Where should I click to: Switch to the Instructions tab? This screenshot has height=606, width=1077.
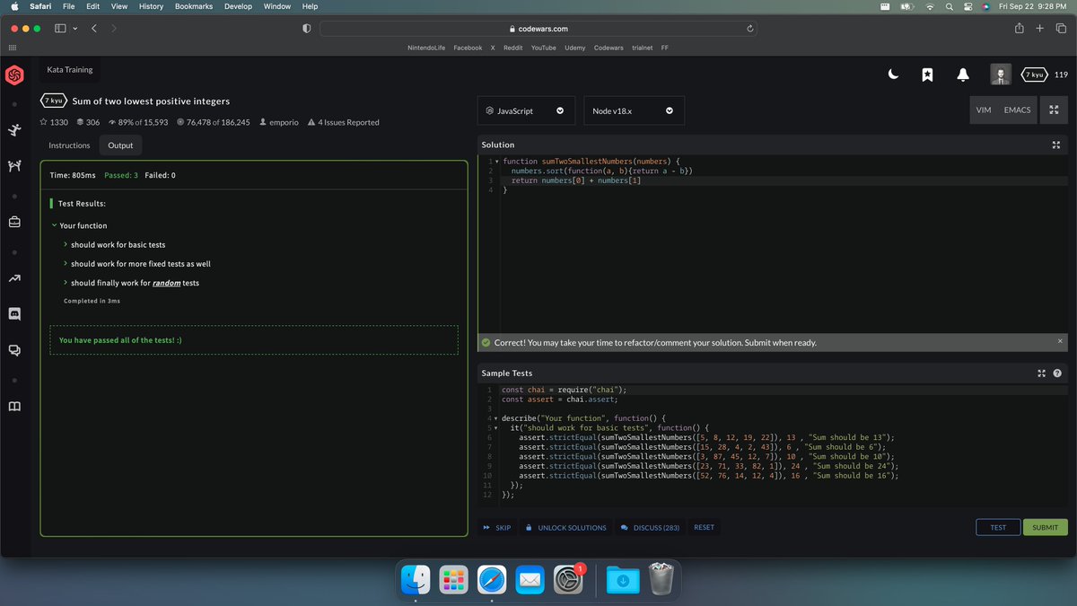tap(69, 145)
